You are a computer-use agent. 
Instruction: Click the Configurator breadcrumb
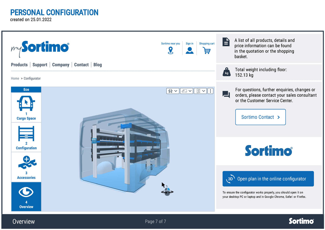point(32,78)
